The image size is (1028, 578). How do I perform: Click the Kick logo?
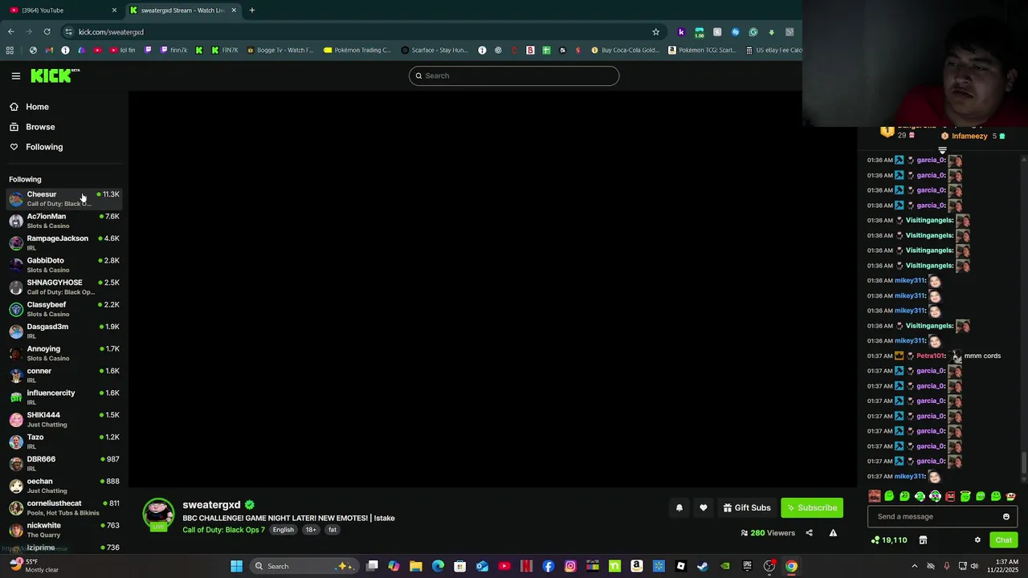click(x=55, y=75)
